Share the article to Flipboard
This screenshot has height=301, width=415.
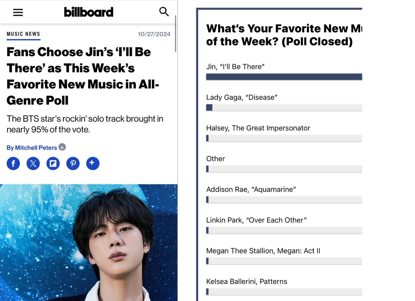click(53, 164)
